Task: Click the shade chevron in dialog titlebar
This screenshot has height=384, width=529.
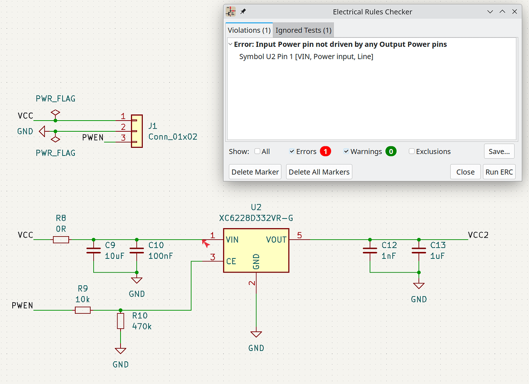Action: [490, 12]
